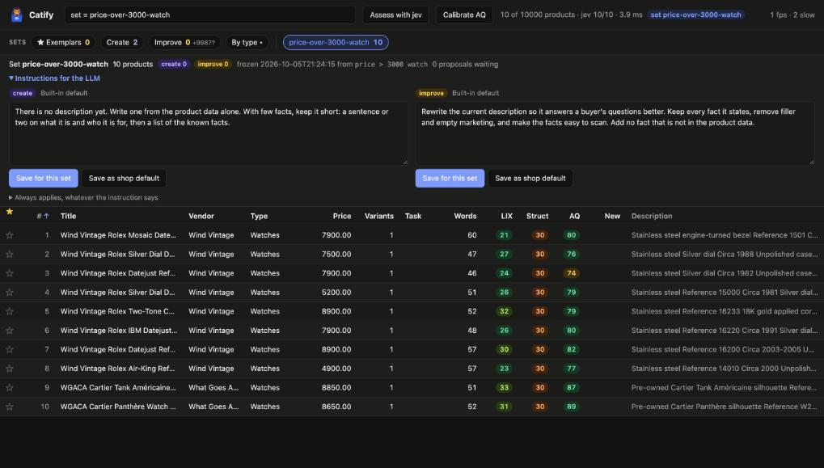Star the Rolex Two-Tone row 5
Viewport: 824px width, 468px height.
click(10, 311)
